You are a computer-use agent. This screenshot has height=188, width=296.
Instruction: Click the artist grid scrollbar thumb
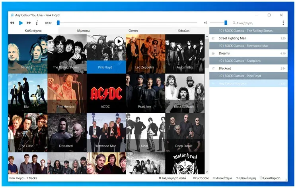tap(207, 53)
